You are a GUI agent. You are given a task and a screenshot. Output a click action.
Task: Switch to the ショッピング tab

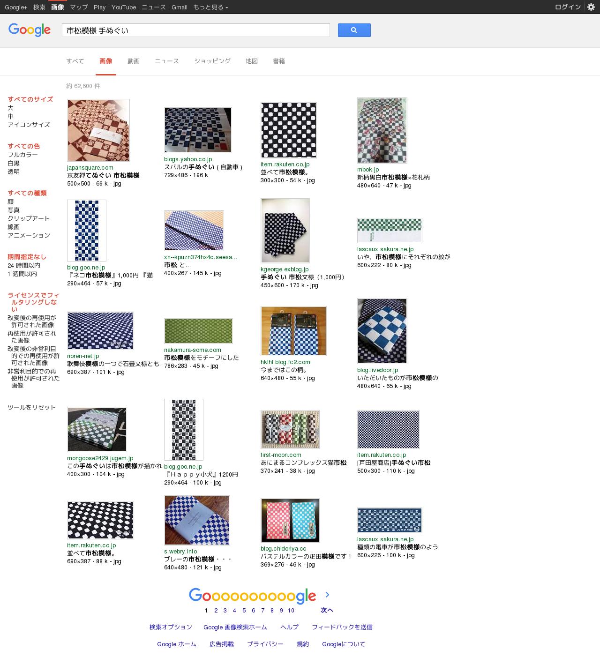212,61
